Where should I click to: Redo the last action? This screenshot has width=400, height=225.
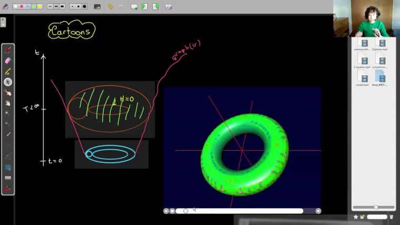click(121, 6)
